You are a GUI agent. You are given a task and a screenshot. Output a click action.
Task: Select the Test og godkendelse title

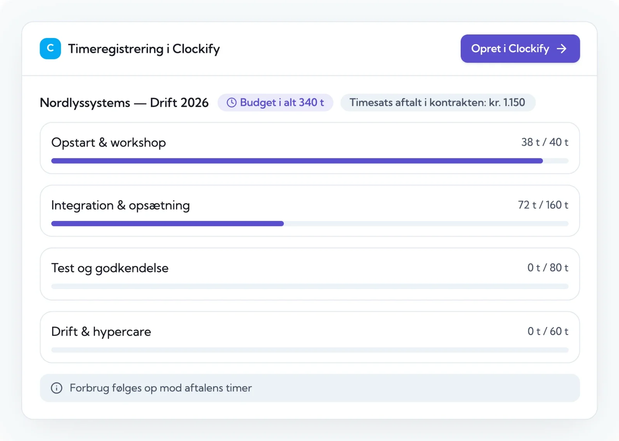pos(110,268)
